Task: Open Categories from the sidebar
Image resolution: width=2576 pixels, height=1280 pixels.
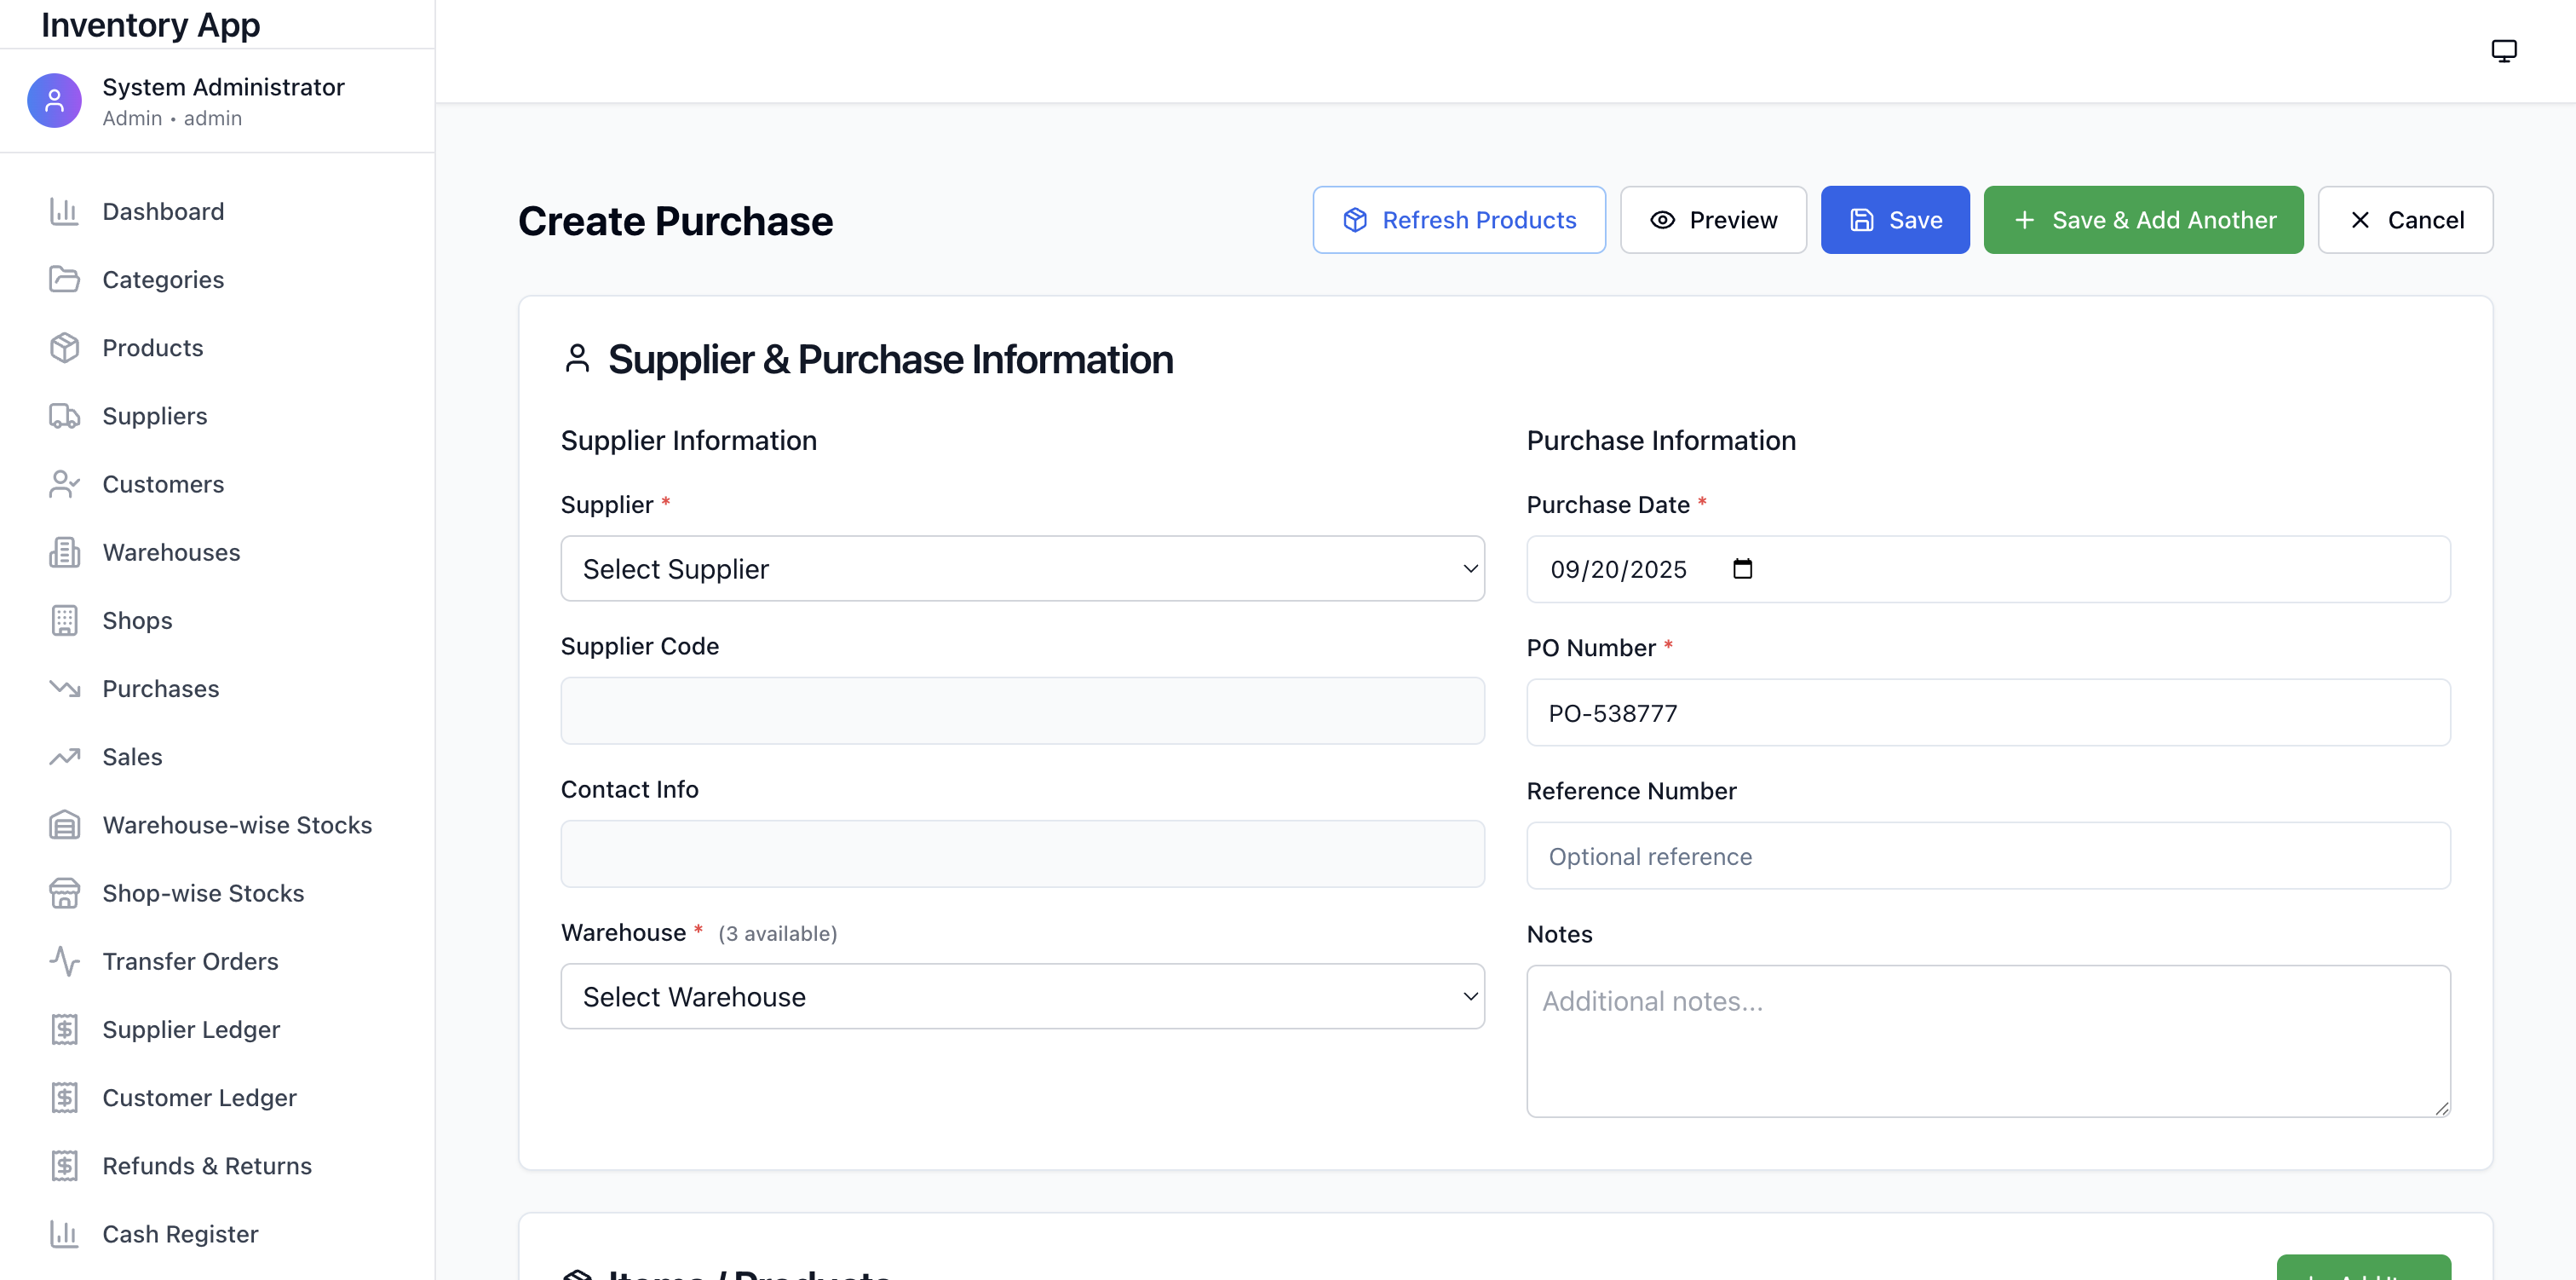Action: tap(163, 280)
